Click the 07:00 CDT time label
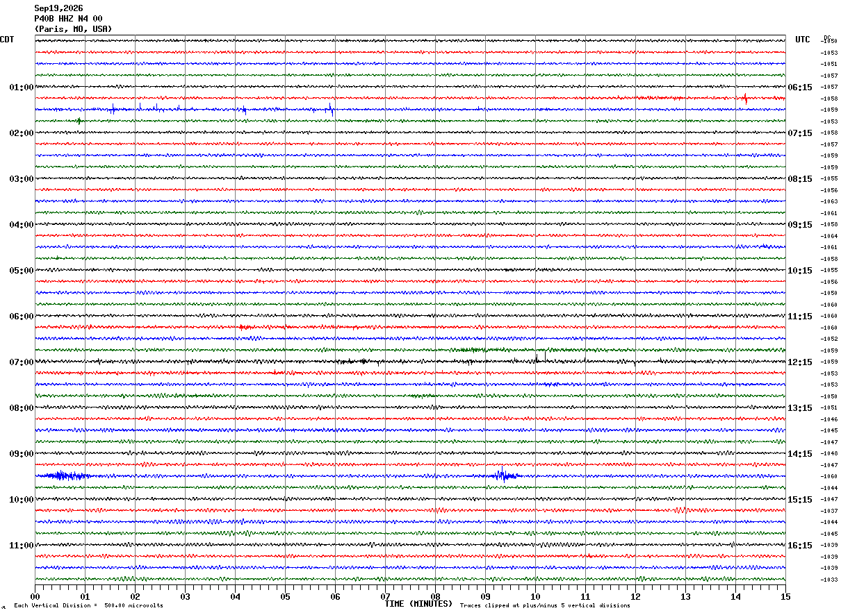Image resolution: width=841 pixels, height=615 pixels. pyautogui.click(x=22, y=362)
